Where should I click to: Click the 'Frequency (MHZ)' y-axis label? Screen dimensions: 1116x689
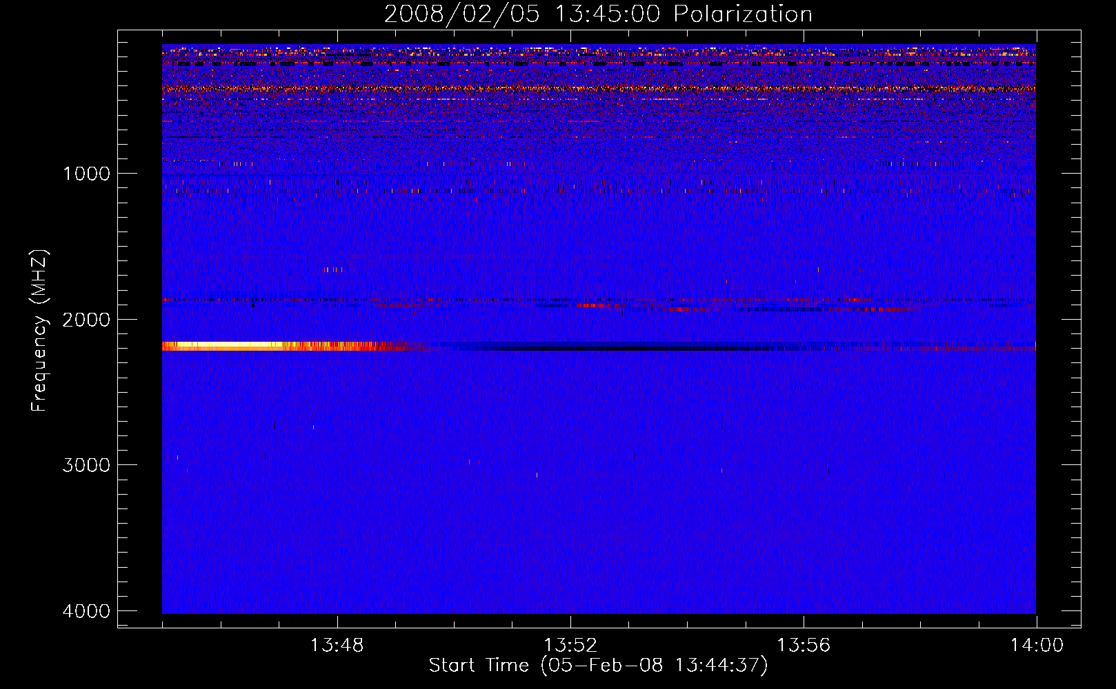click(x=39, y=331)
